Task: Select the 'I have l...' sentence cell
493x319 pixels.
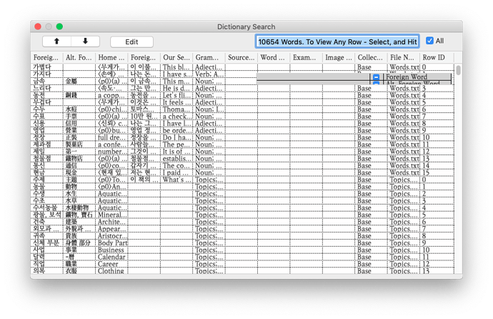Action: (x=176, y=123)
